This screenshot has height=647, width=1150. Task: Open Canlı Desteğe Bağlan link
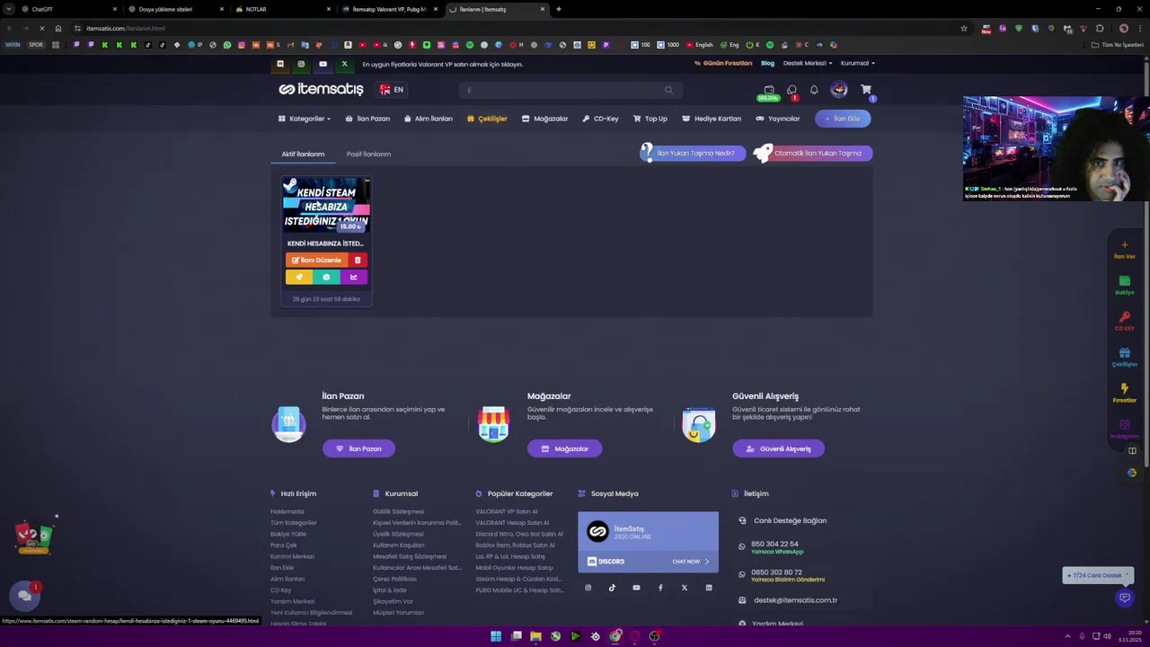tap(790, 520)
